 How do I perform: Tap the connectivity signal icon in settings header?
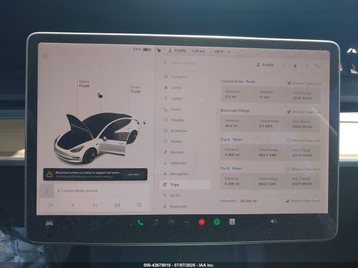[317, 66]
